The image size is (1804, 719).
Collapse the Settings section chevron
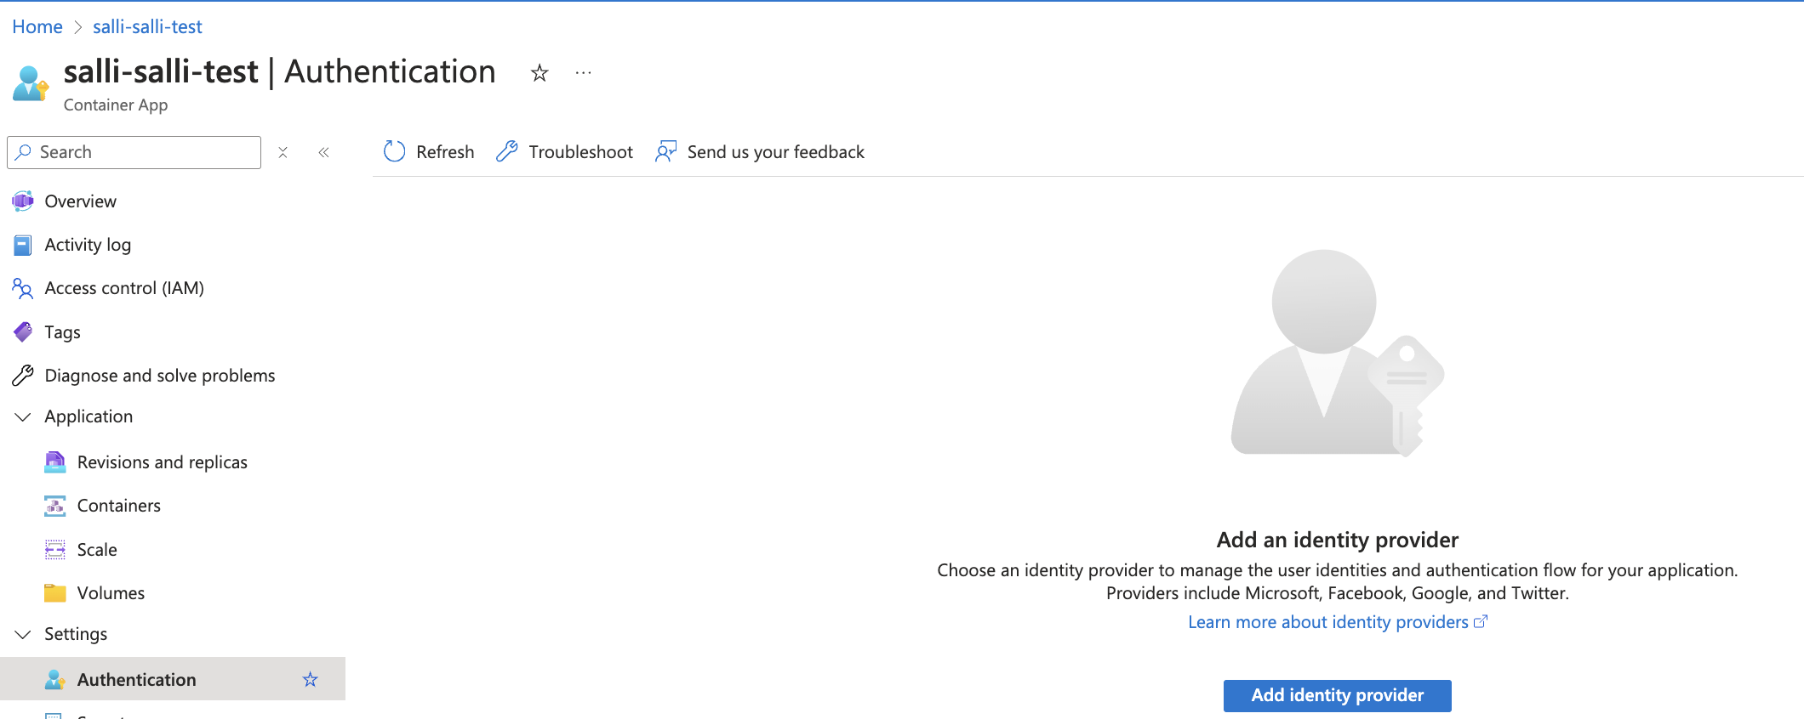click(23, 634)
